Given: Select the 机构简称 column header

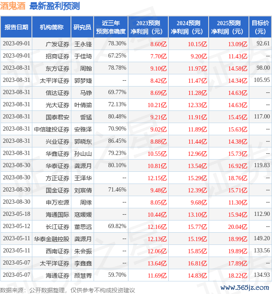Looking at the screenshot, I should [52, 27].
